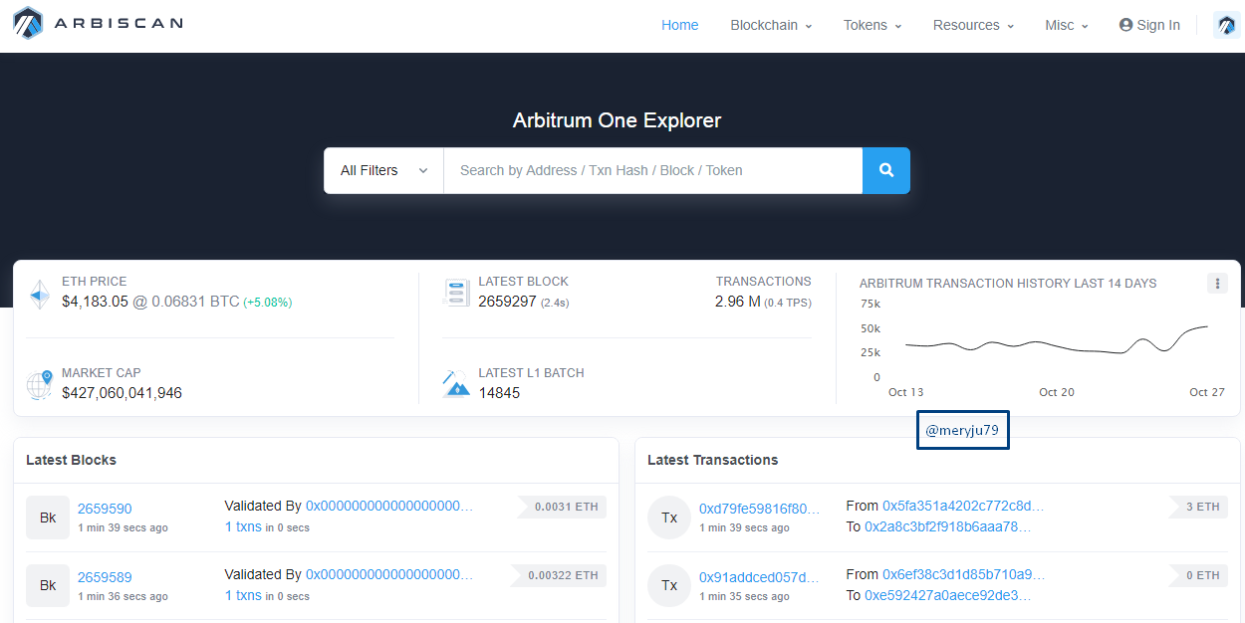Click the Ethereum ETH price icon
Screen dimensions: 1245x623
click(x=39, y=295)
